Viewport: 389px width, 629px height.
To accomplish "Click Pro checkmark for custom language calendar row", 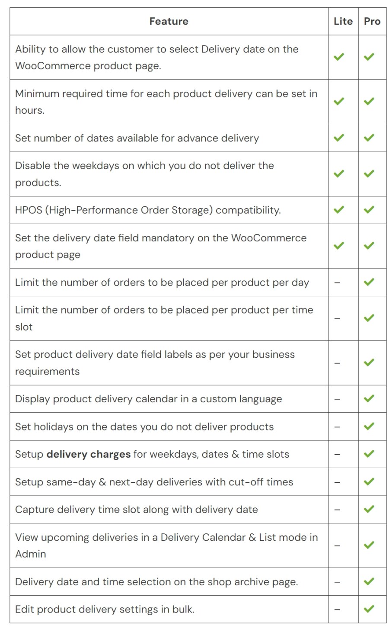I will (369, 399).
